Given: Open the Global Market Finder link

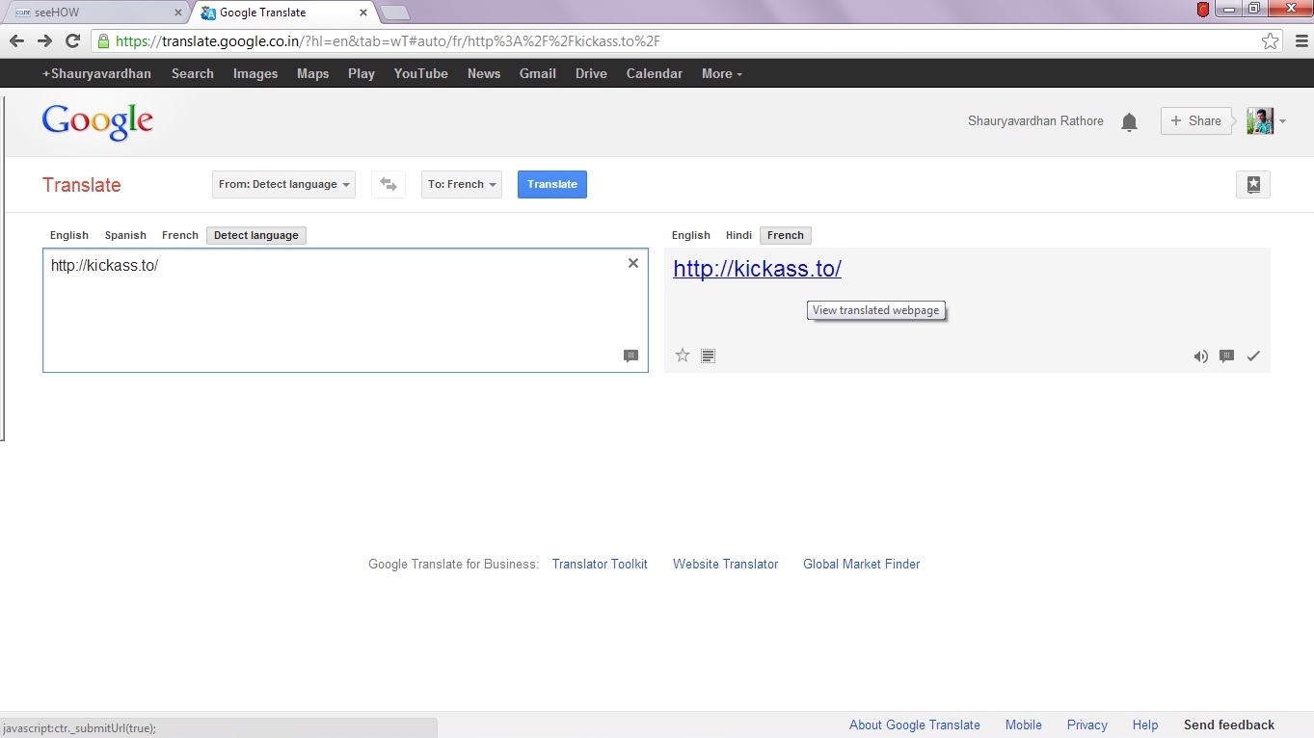Looking at the screenshot, I should pyautogui.click(x=862, y=565).
